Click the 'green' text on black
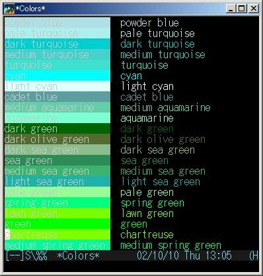263x276 pixels. (x=133, y=224)
